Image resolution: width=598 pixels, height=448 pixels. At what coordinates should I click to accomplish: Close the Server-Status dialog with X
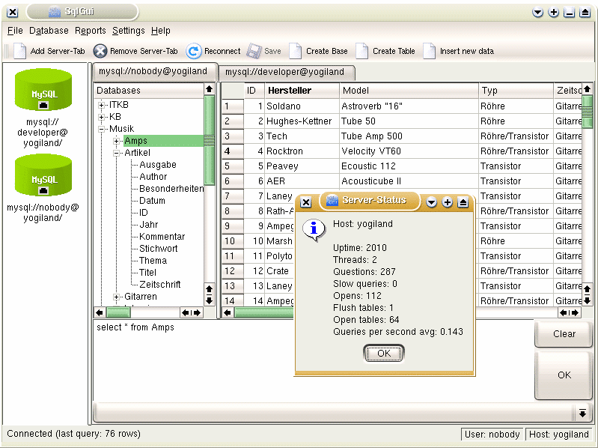point(306,202)
